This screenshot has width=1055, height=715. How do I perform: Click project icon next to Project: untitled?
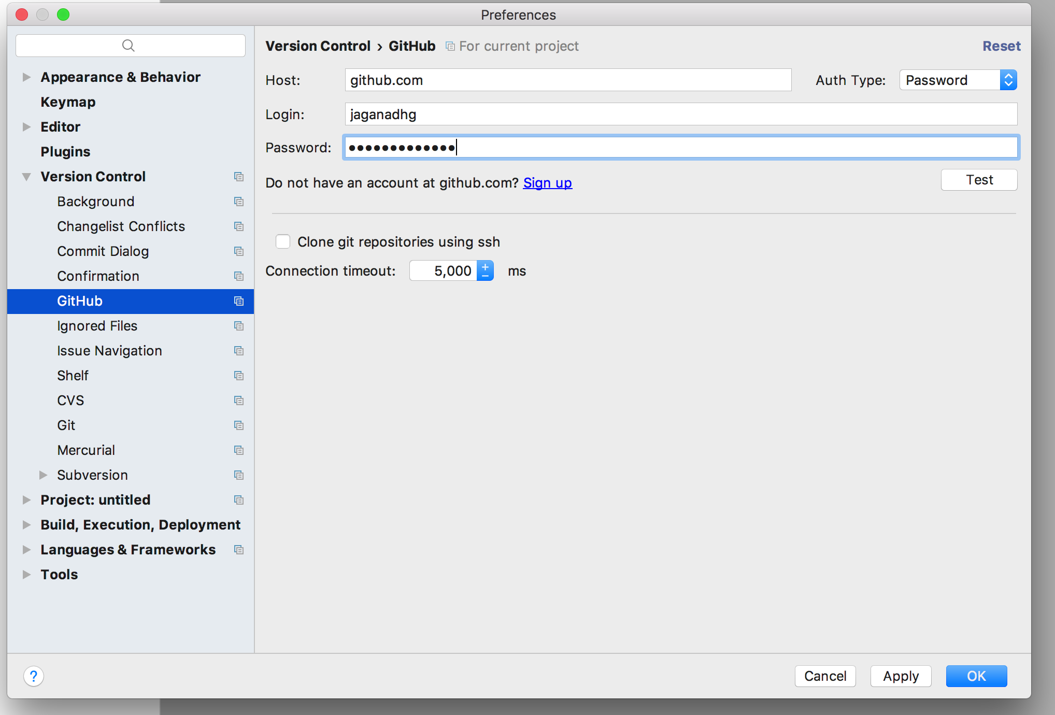click(x=239, y=500)
